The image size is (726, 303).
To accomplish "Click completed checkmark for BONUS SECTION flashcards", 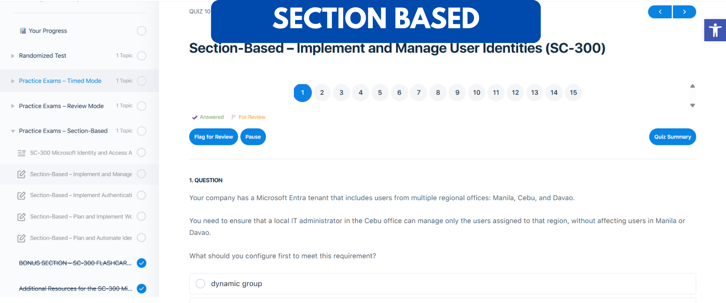I will [x=141, y=263].
